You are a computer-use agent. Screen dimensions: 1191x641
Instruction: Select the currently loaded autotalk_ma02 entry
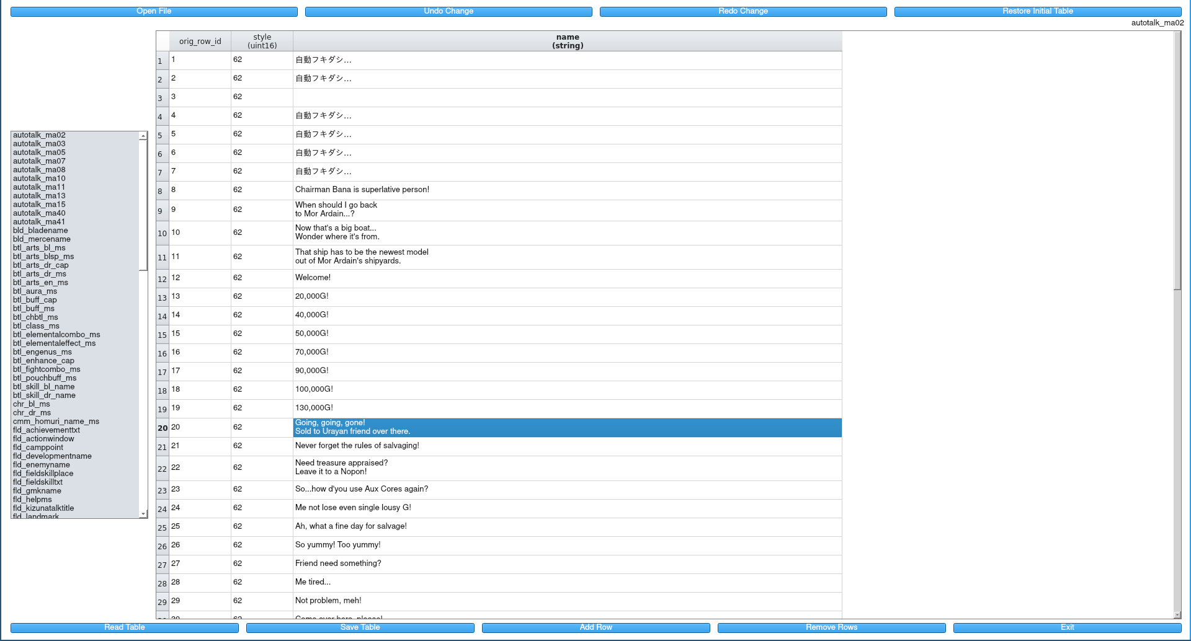39,135
